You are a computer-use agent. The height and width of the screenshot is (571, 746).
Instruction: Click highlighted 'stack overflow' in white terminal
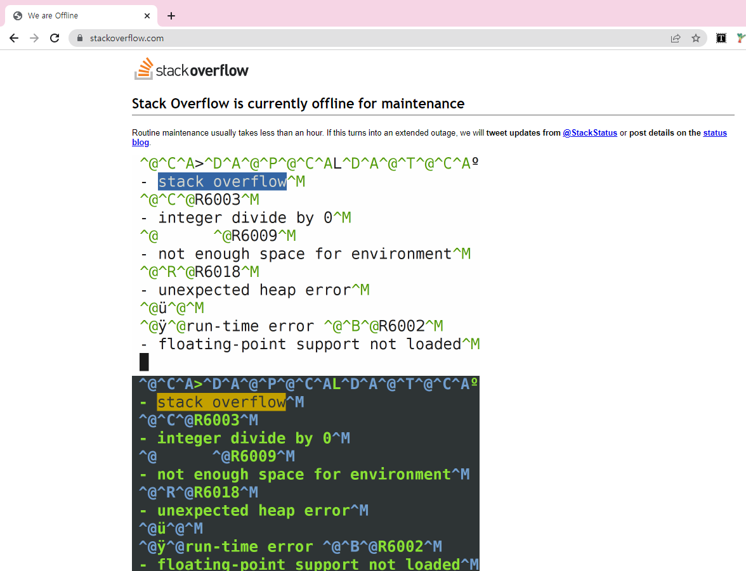(222, 182)
